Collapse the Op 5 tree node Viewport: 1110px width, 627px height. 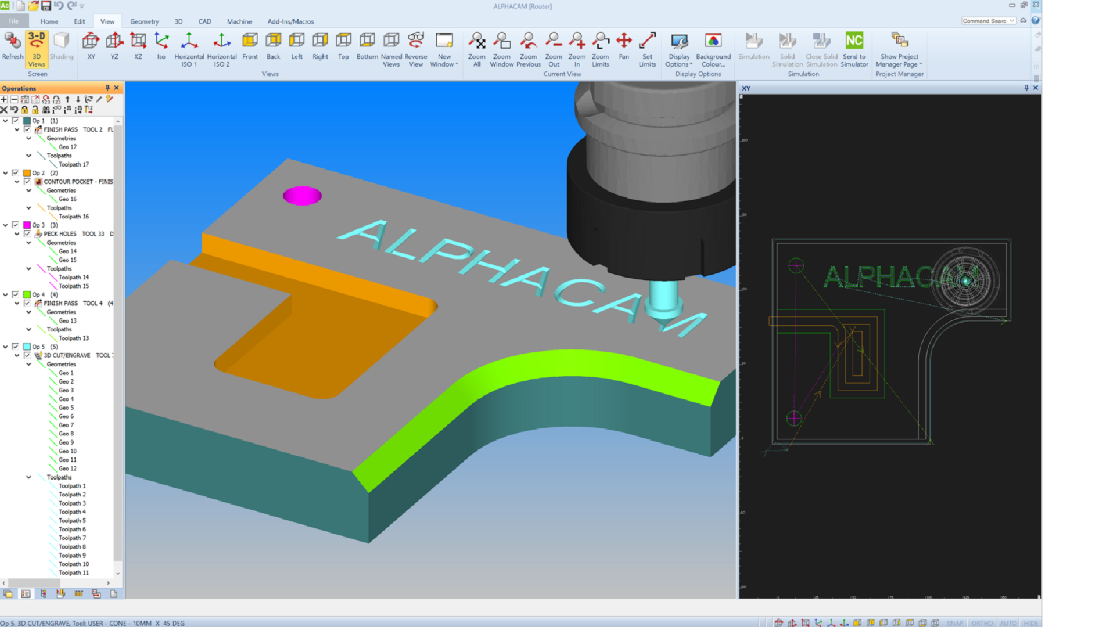click(5, 347)
